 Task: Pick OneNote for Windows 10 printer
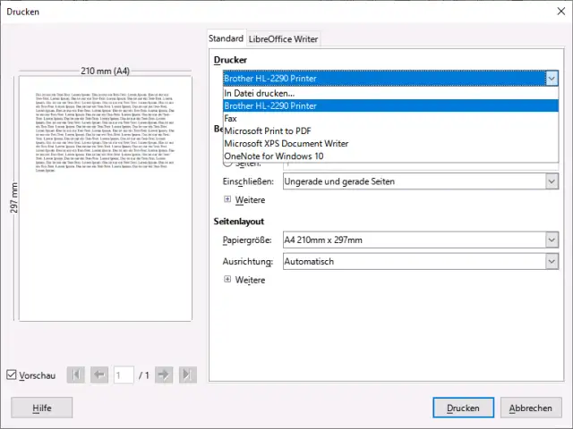273,156
